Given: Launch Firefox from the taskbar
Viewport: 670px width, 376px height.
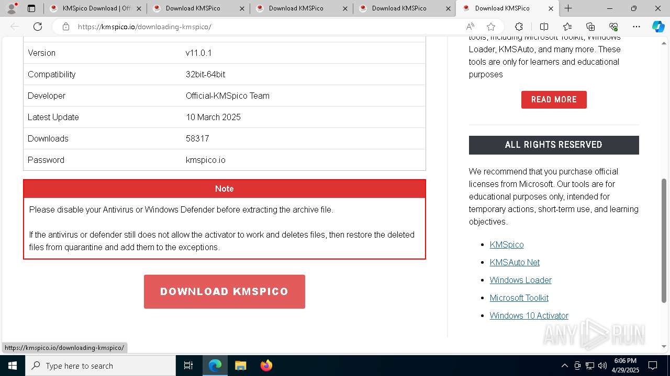Looking at the screenshot, I should (266, 366).
